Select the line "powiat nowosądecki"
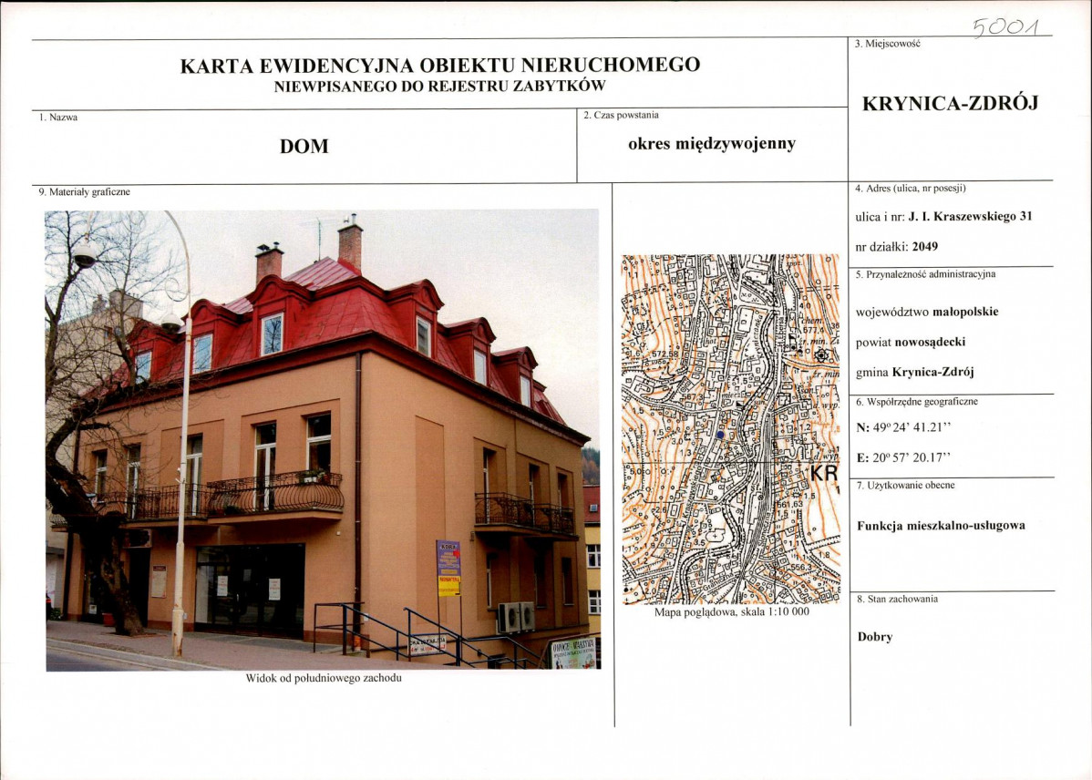1092x780 pixels. (x=911, y=342)
